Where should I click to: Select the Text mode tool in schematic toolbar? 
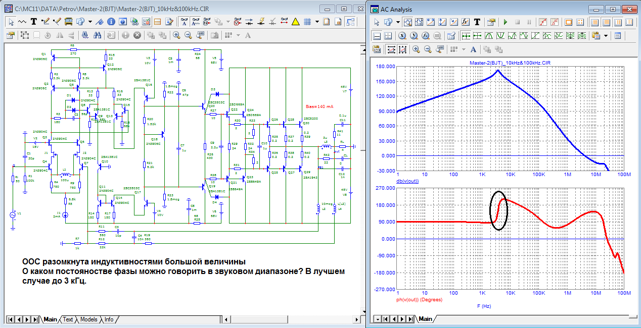coord(34,22)
